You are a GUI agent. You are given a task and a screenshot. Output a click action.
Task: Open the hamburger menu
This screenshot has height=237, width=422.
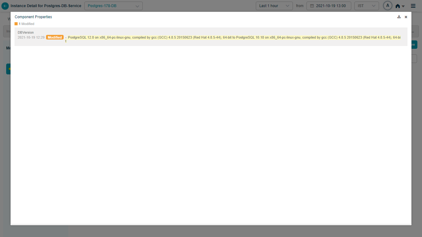[x=413, y=6]
